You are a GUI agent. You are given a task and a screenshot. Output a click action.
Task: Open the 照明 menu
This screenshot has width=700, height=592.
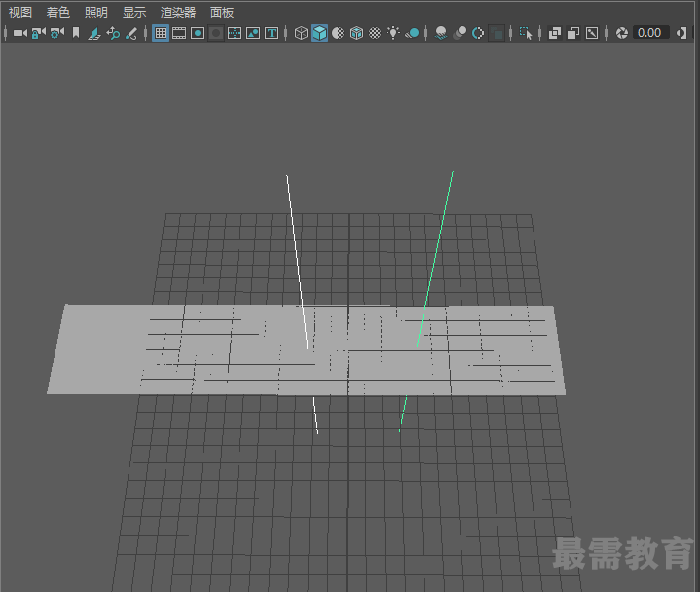96,12
